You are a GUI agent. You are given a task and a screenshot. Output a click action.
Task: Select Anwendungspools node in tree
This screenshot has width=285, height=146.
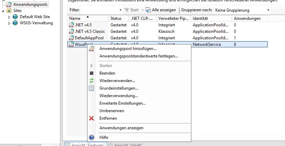click(x=30, y=4)
